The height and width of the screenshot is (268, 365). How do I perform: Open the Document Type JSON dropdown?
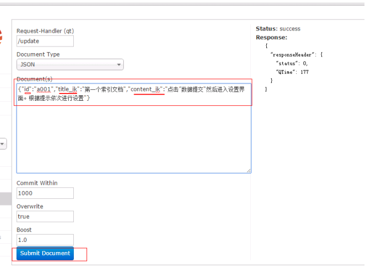[70, 65]
